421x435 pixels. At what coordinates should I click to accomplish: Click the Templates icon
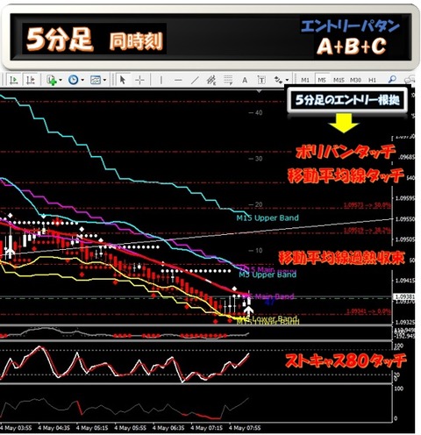tap(96, 80)
